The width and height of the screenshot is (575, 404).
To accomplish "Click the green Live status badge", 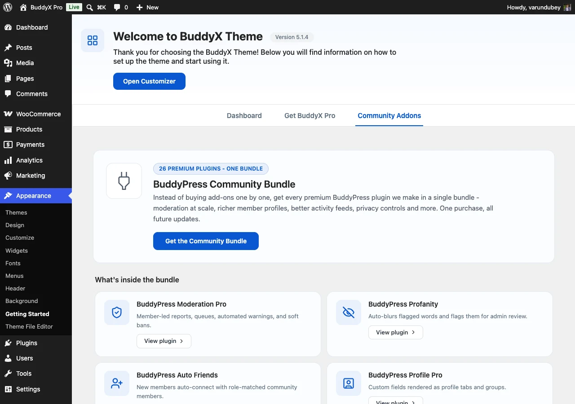I will pyautogui.click(x=74, y=7).
